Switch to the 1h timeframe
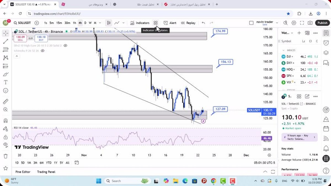The width and height of the screenshot is (331, 186). pos(74,23)
